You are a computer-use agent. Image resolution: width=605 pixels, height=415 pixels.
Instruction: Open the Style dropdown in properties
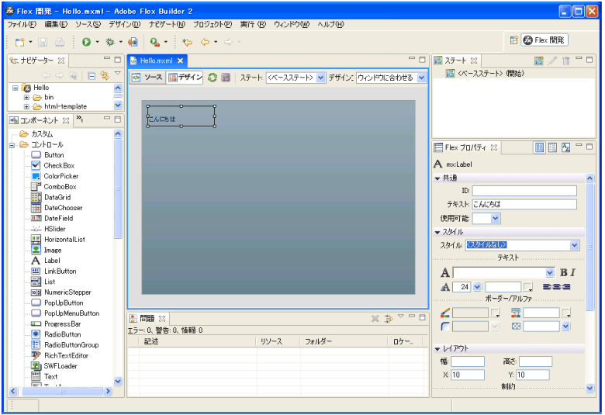[574, 245]
